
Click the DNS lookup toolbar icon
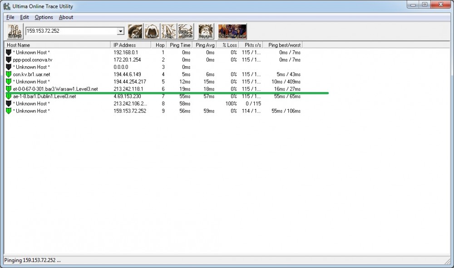pyautogui.click(x=135, y=31)
